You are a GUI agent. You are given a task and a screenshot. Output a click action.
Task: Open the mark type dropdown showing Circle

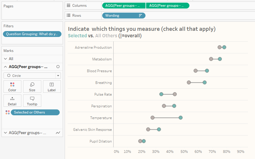(32, 76)
